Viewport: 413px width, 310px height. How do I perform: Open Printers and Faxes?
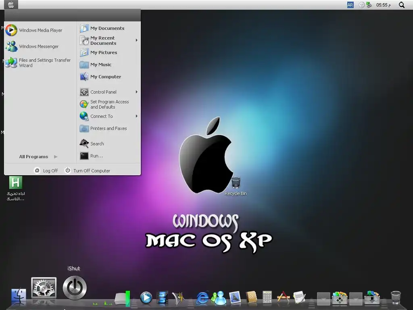point(103,128)
